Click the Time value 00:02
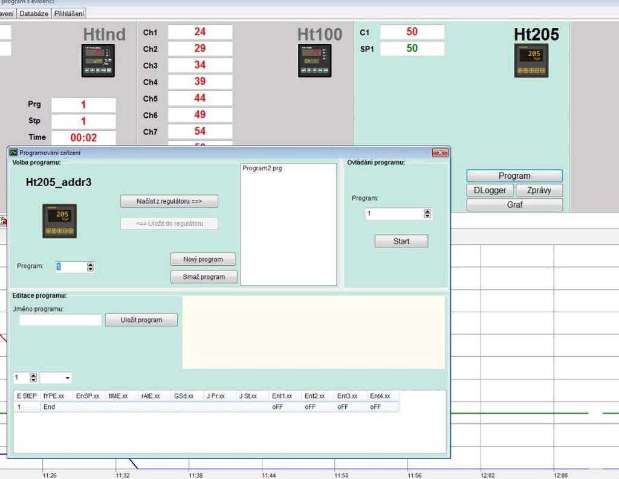 [x=83, y=138]
